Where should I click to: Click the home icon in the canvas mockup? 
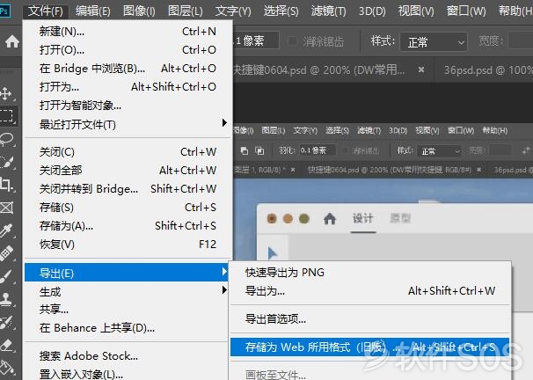pyautogui.click(x=329, y=218)
